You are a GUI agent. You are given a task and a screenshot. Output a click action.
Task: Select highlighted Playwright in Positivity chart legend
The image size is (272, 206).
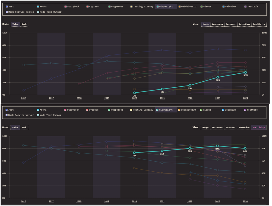(166, 110)
